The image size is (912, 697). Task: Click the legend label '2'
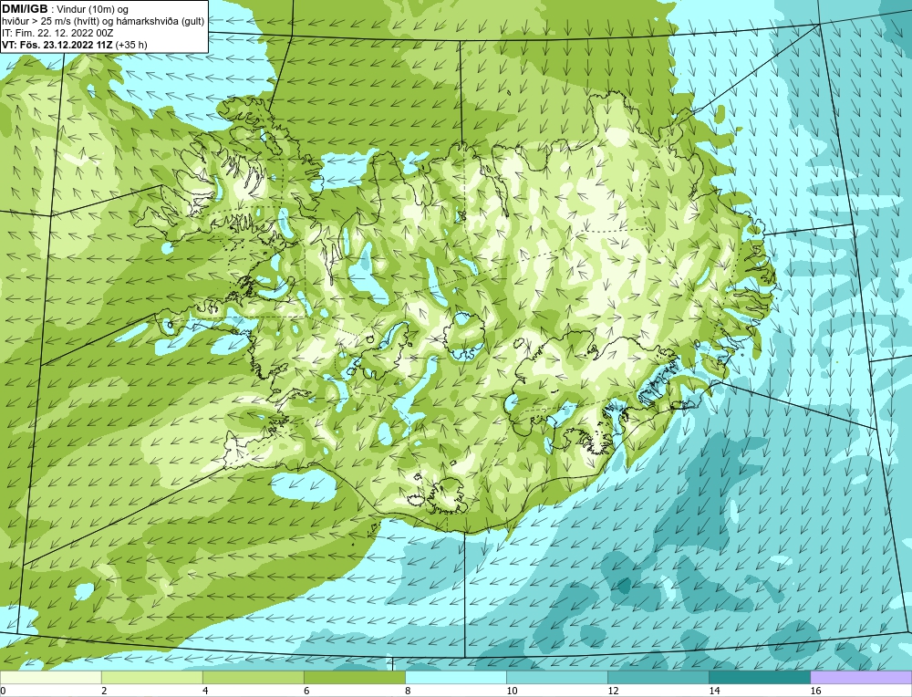104,691
